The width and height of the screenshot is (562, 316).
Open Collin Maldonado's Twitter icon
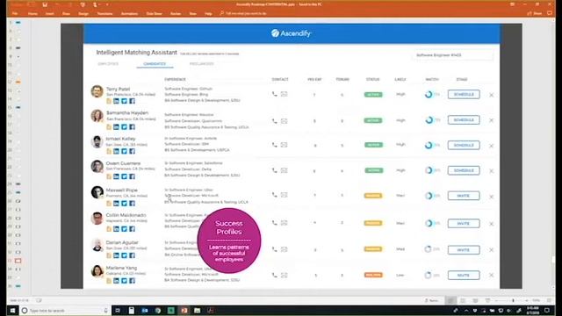coord(124,228)
